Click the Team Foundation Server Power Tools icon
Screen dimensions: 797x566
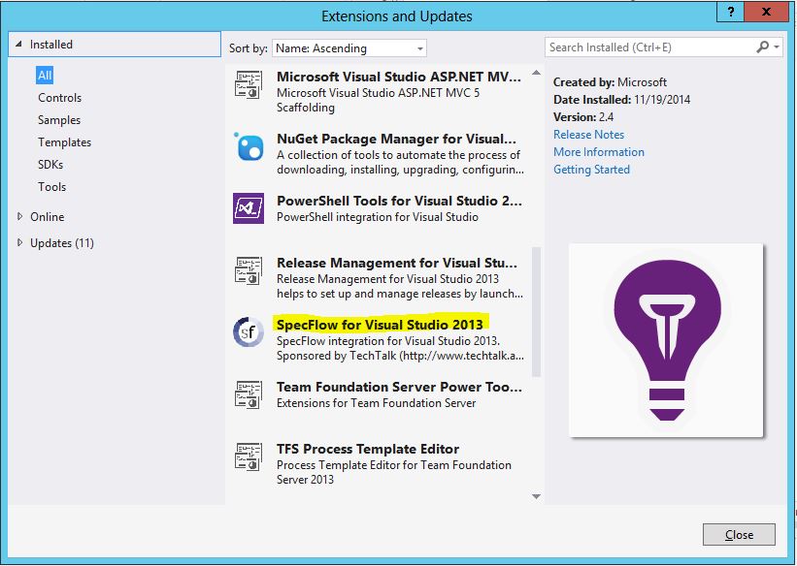tap(249, 394)
